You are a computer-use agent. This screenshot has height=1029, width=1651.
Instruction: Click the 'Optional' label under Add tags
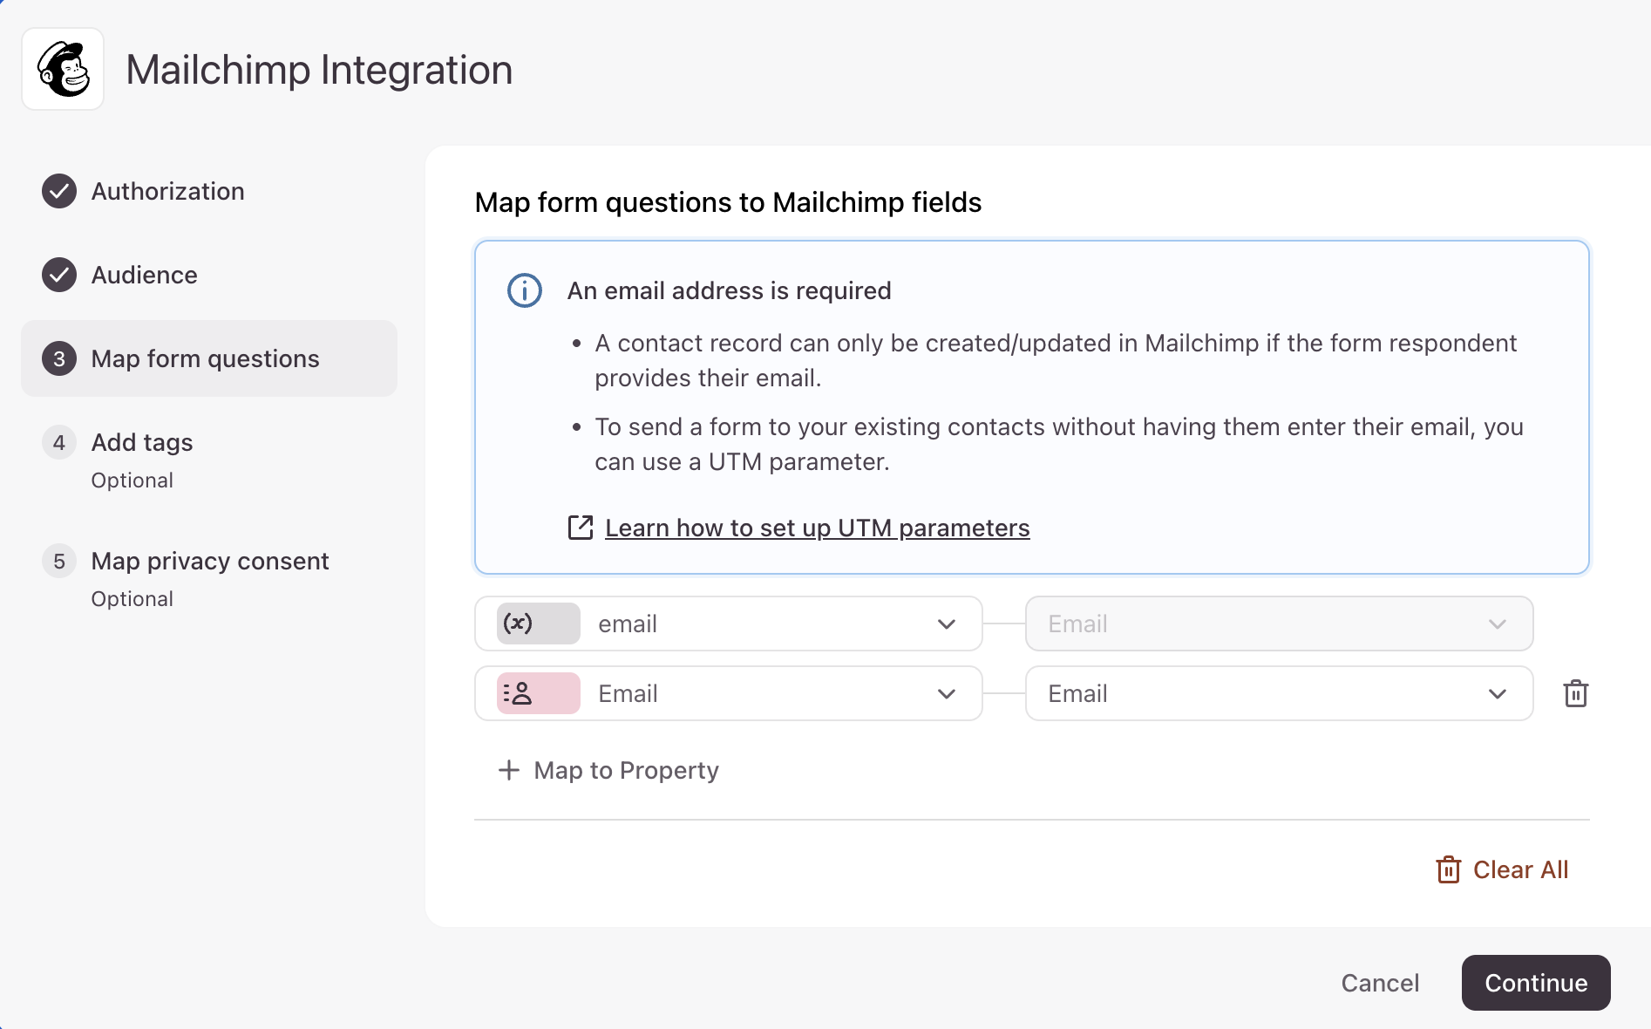coord(132,480)
